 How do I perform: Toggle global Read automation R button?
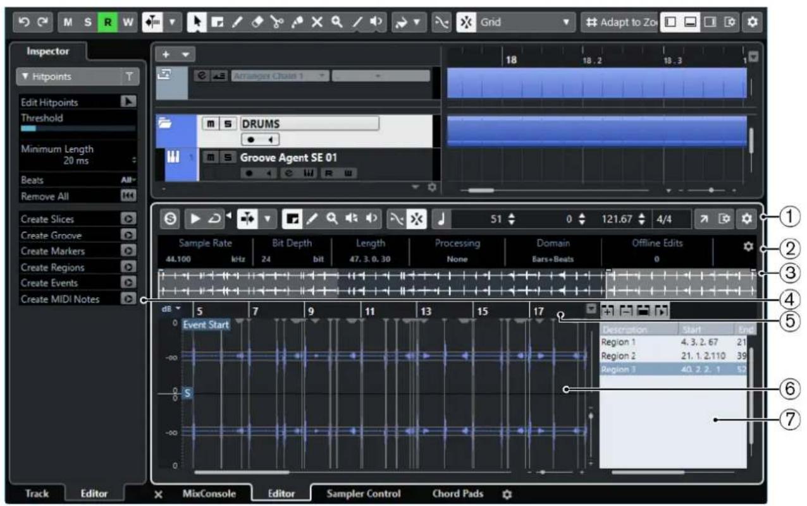(106, 22)
